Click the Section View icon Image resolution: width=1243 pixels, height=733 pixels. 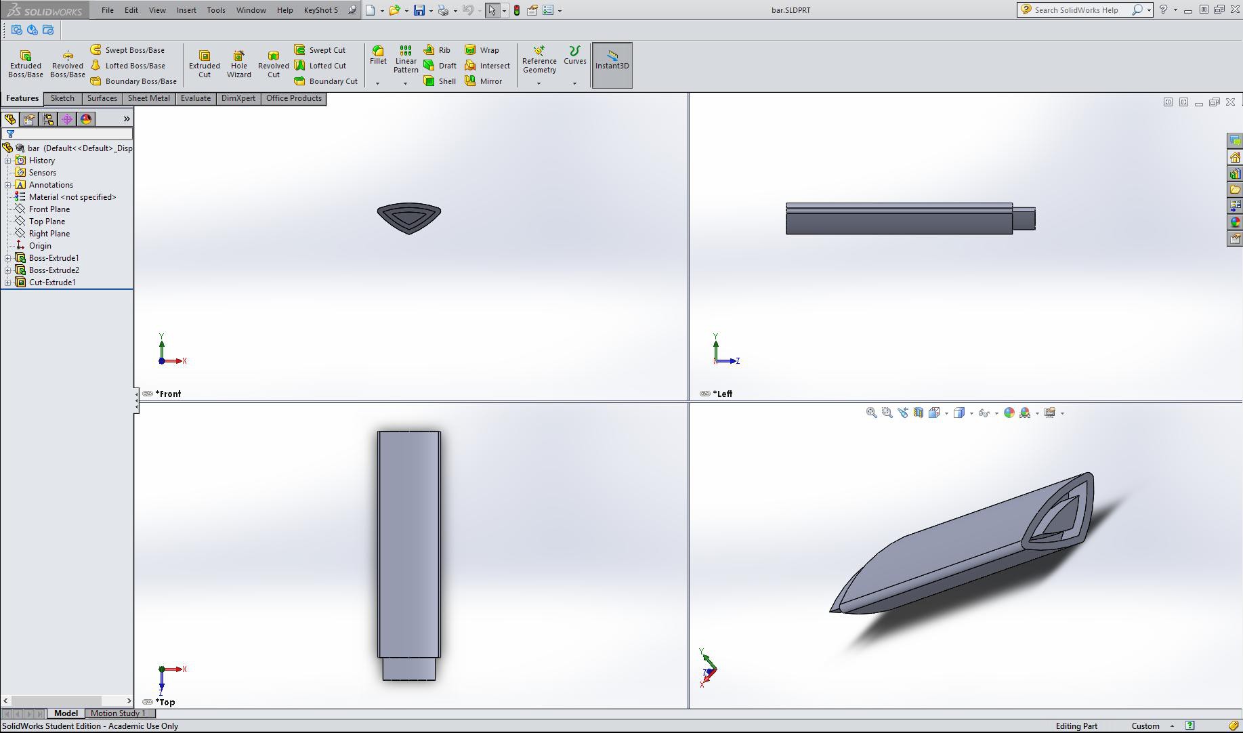pos(919,413)
